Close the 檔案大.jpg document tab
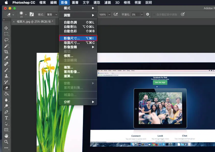This screenshot has width=215, height=152. [x=14, y=22]
